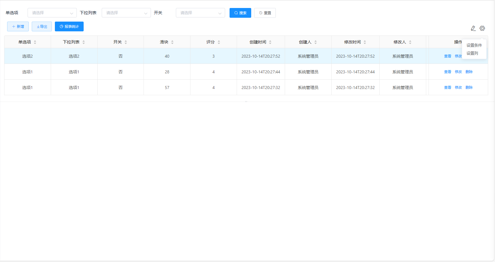The height and width of the screenshot is (262, 495).
Task: Open the gear settings icon
Action: coord(482,28)
